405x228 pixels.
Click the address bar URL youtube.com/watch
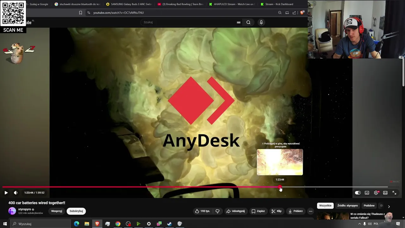(x=118, y=13)
